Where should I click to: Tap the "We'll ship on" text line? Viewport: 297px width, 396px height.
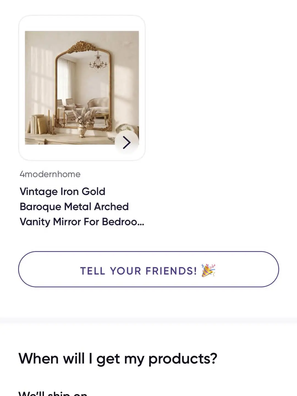pos(53,393)
